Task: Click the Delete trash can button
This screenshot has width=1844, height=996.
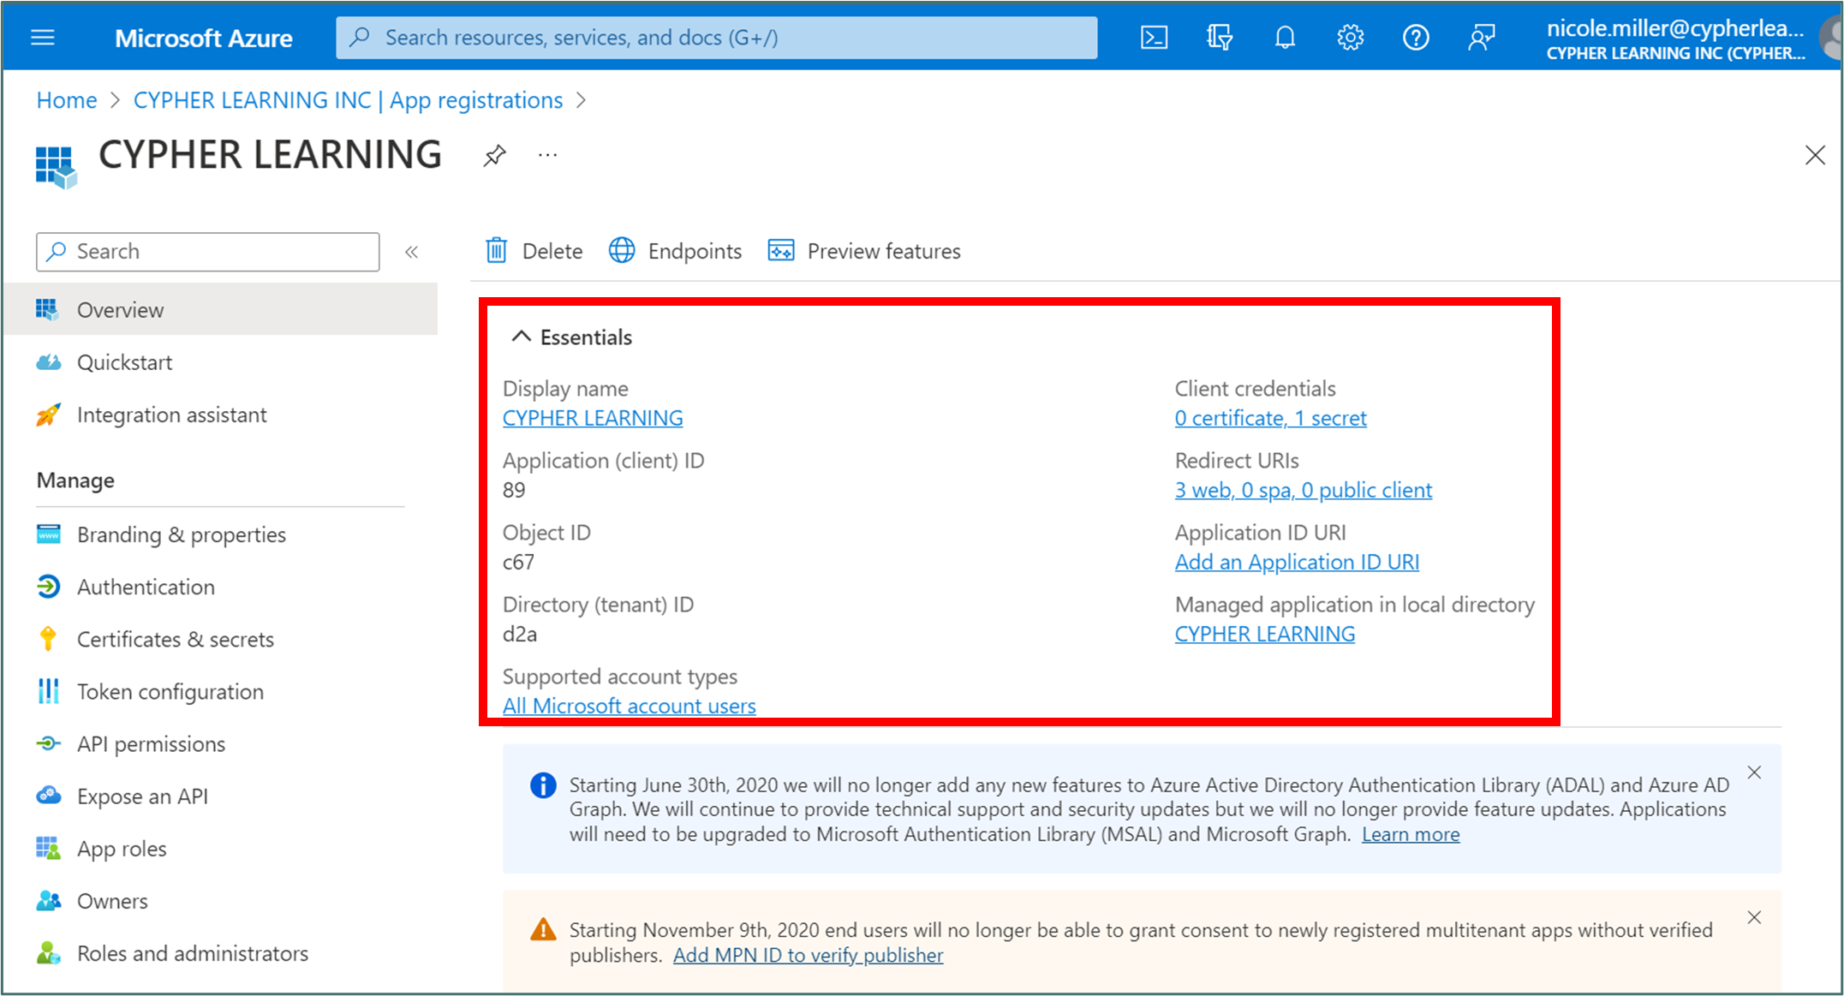Action: click(534, 251)
